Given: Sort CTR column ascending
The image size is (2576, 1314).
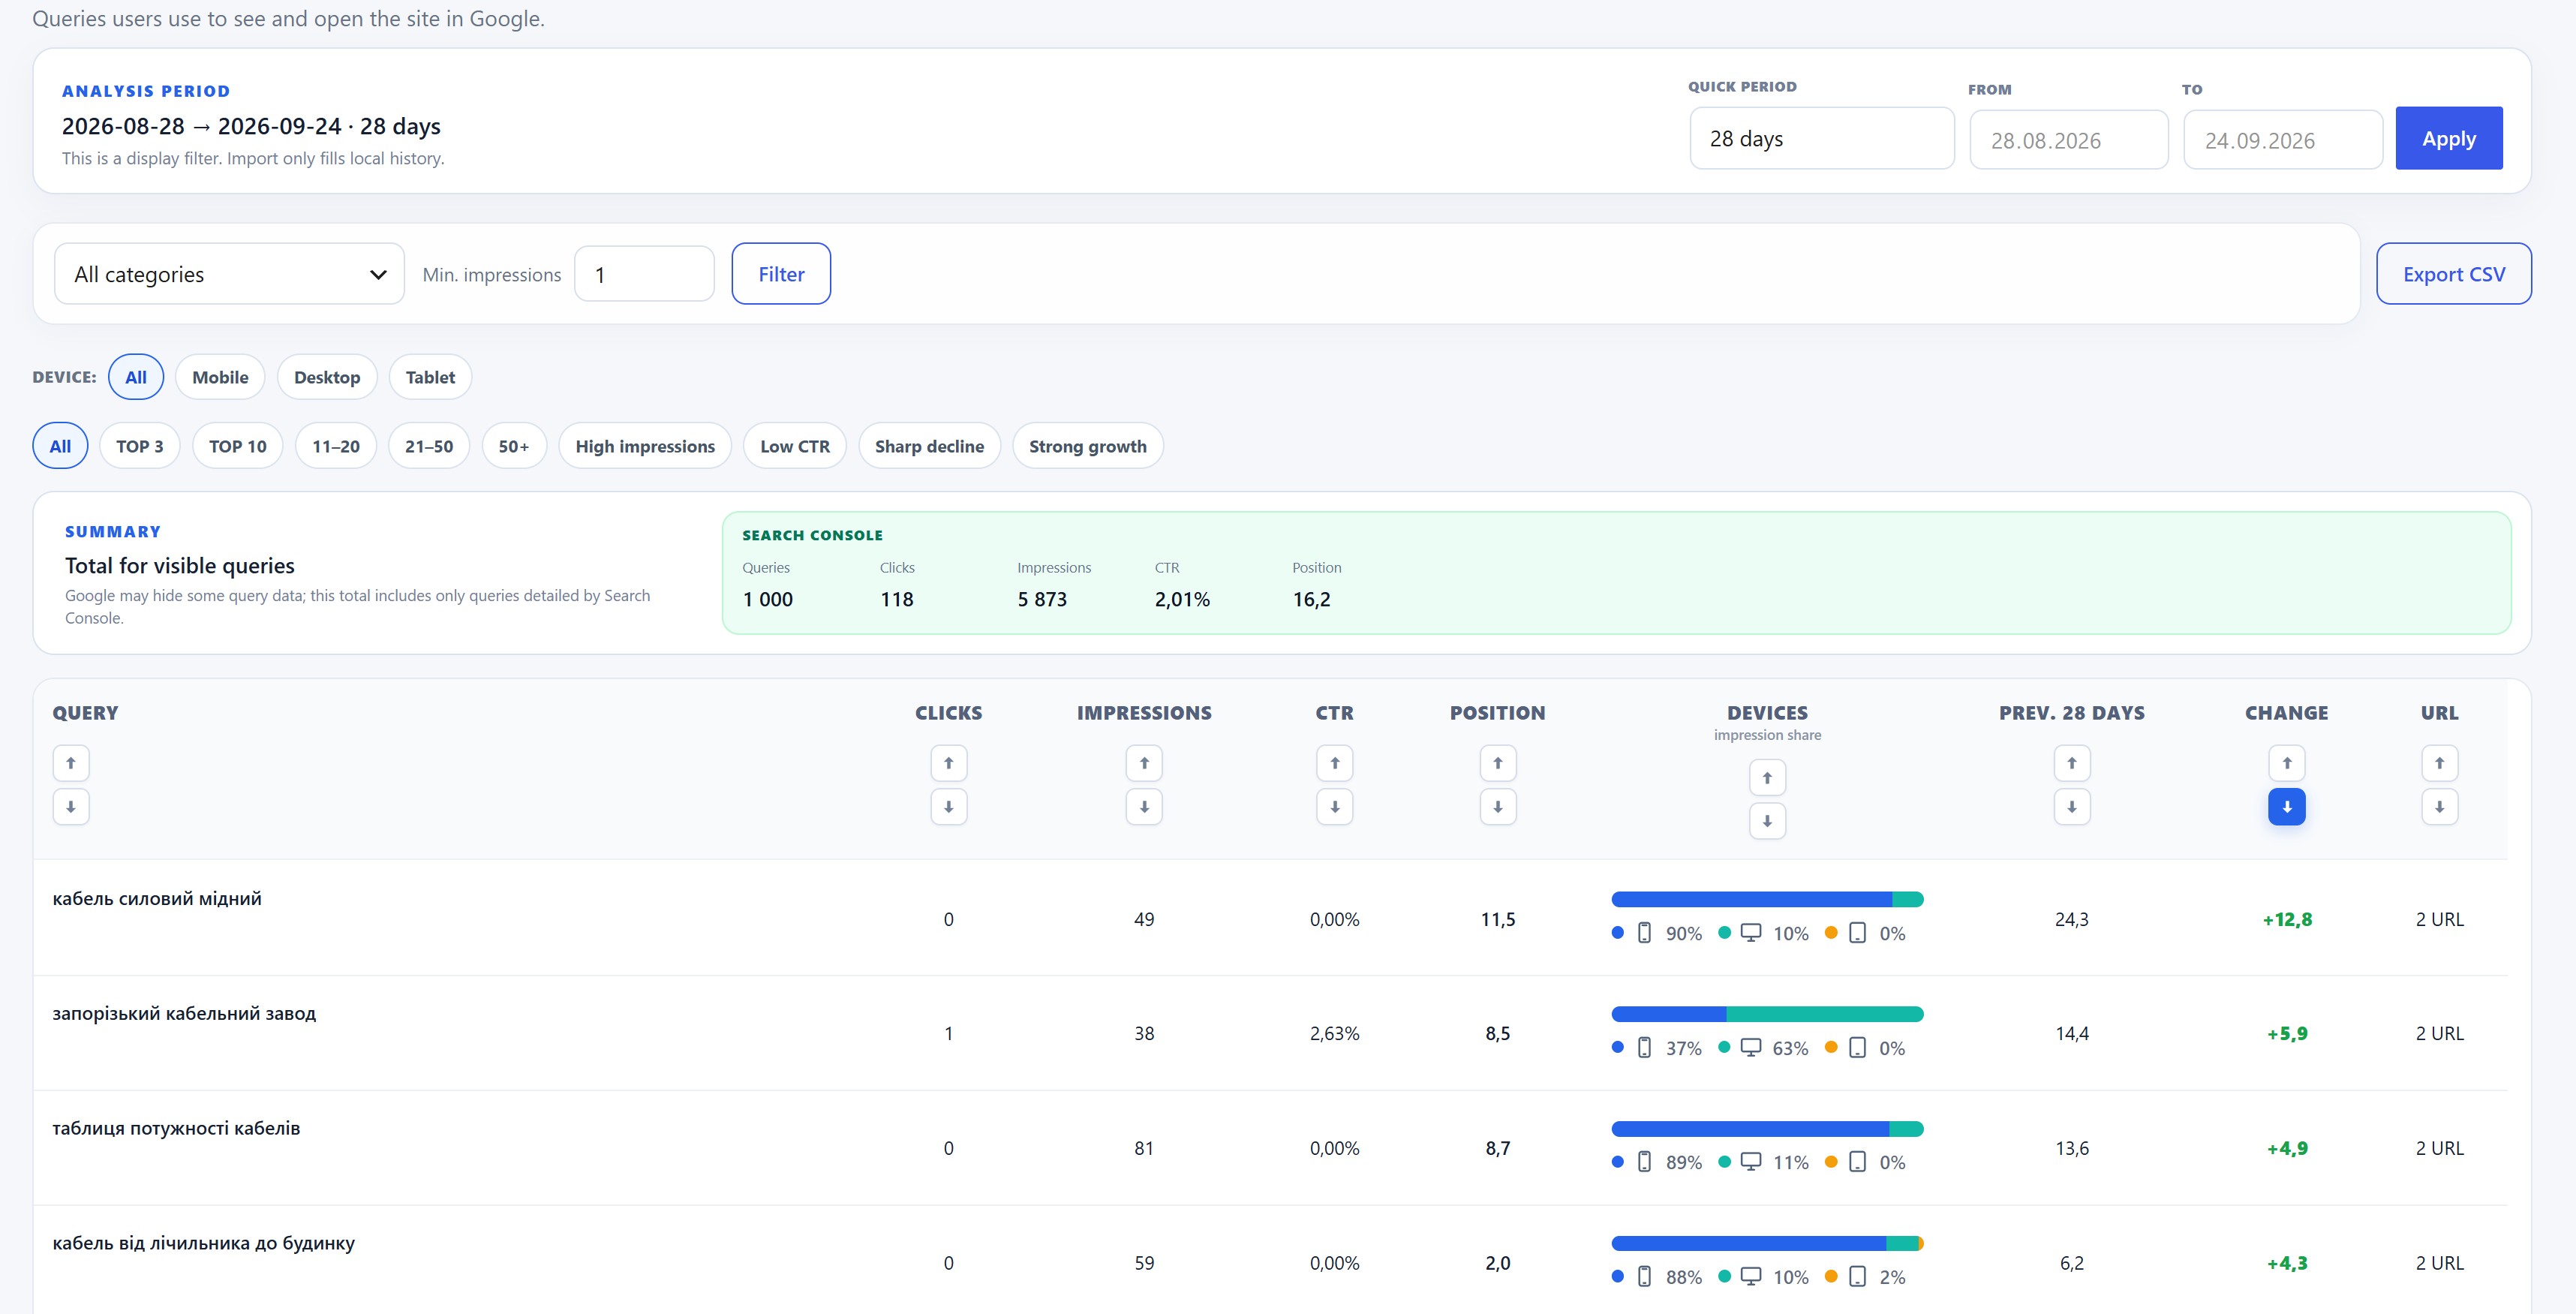Looking at the screenshot, I should (1334, 763).
